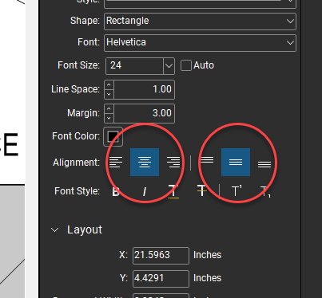Increase Line Space with up arrow
The image size is (322, 298).
(x=109, y=85)
